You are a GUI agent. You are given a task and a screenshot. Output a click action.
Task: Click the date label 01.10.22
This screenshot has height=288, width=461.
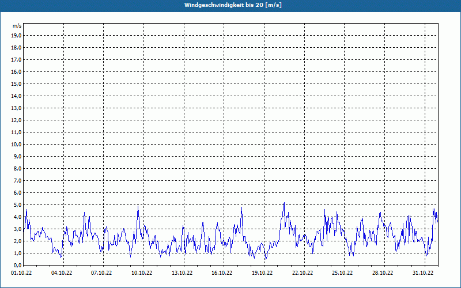click(x=21, y=273)
